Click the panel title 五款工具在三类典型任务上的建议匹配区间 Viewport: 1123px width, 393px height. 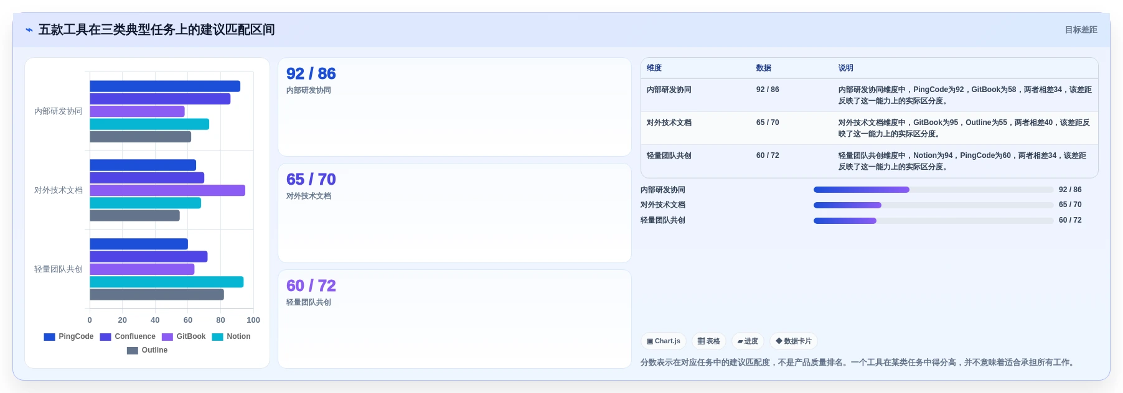click(x=156, y=30)
